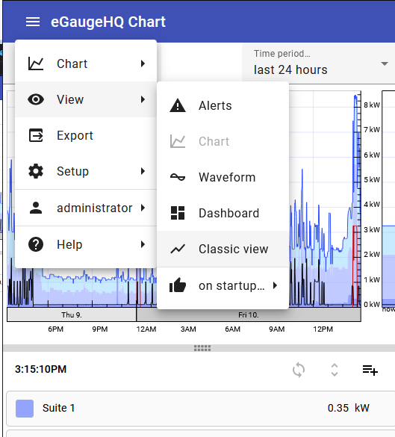Click the Suite 1 color swatch

[x=25, y=409]
